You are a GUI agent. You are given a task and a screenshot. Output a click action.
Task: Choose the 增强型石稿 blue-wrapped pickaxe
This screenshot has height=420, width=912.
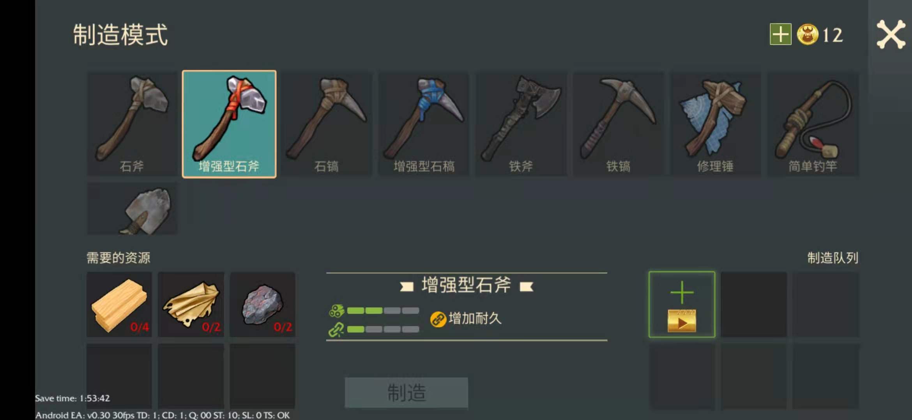424,124
